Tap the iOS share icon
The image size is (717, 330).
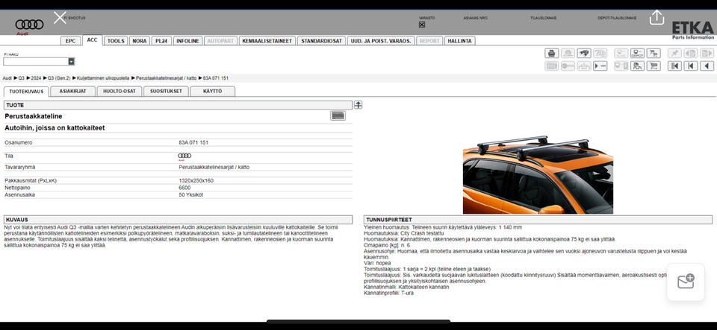[657, 17]
